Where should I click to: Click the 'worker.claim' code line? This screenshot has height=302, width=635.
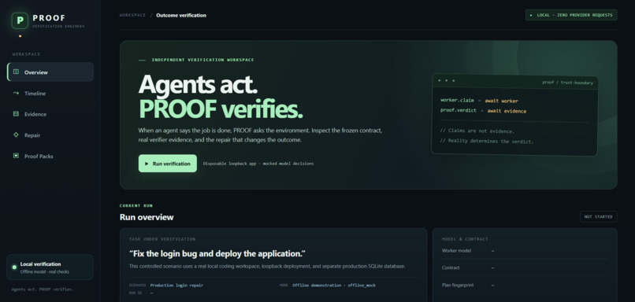click(x=479, y=101)
